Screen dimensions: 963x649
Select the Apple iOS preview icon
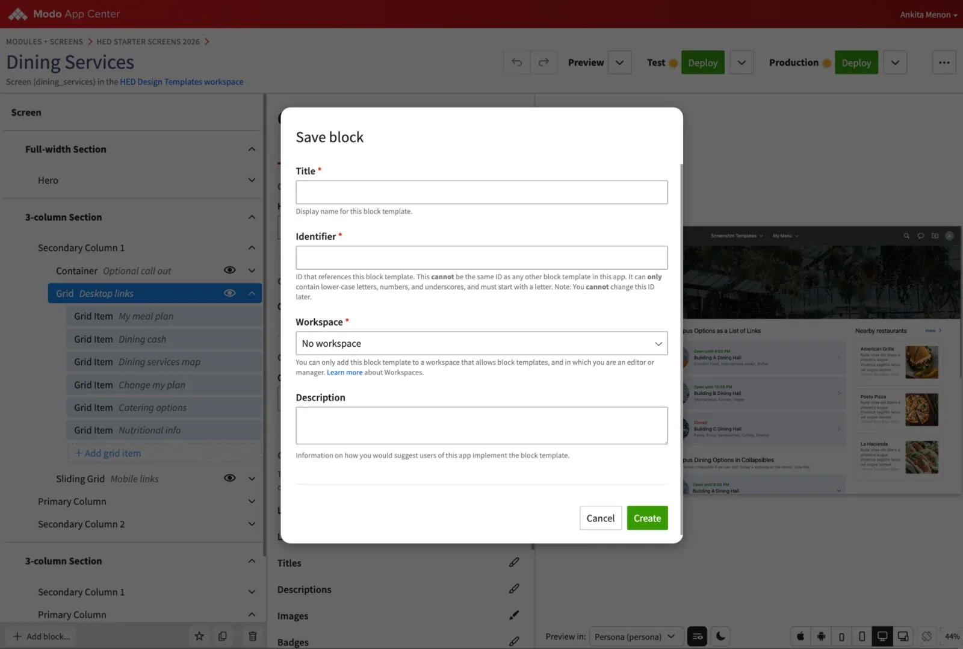pyautogui.click(x=800, y=636)
